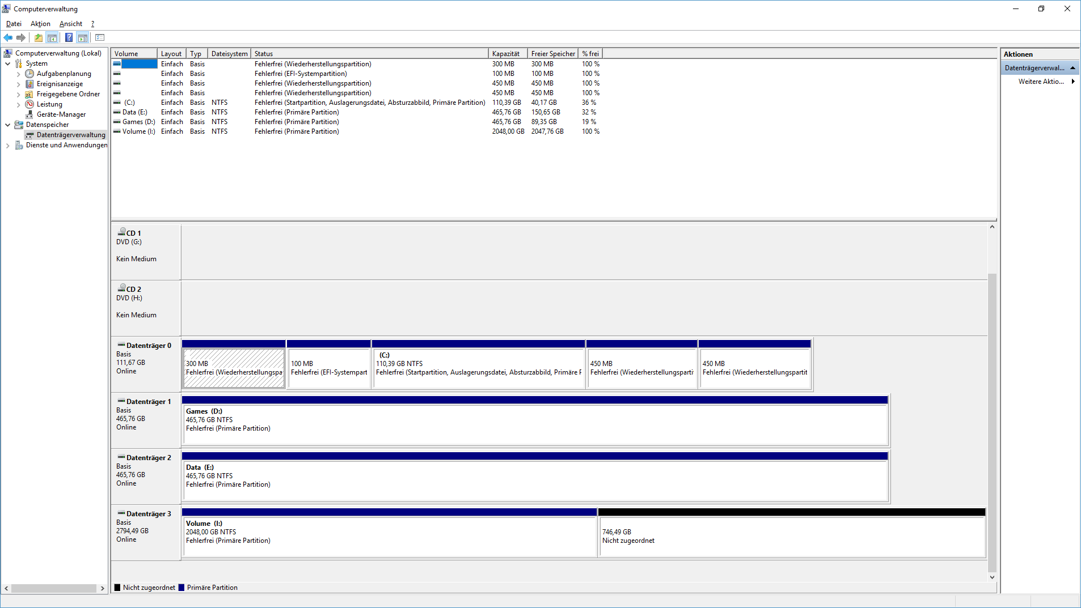The image size is (1081, 608).
Task: Select the (C:) volume row in list
Action: [356, 103]
